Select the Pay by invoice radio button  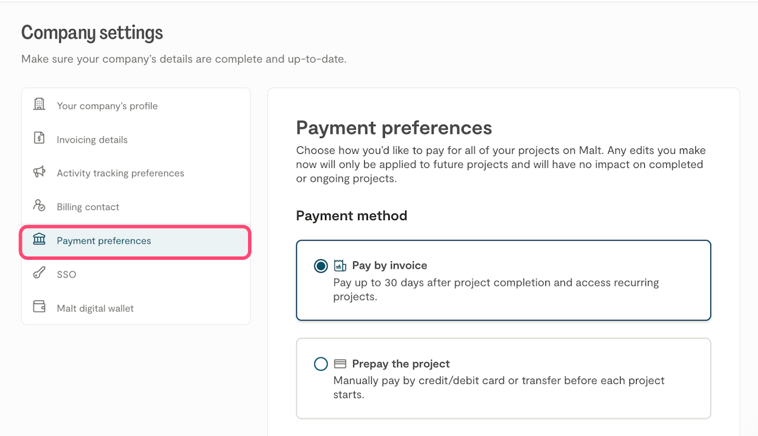click(321, 266)
